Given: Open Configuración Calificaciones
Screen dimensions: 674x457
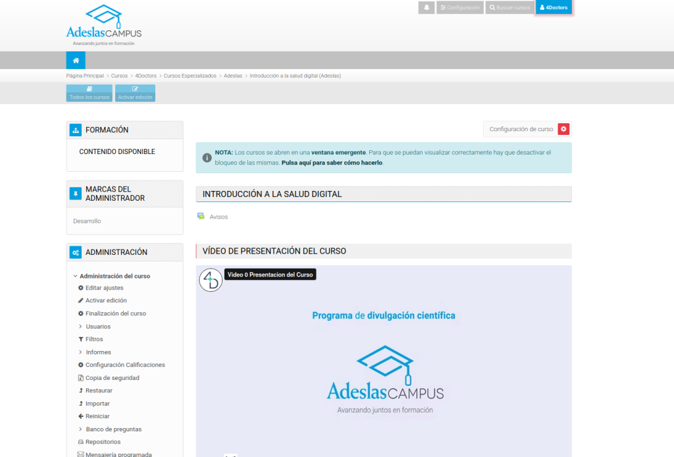Looking at the screenshot, I should [x=125, y=365].
